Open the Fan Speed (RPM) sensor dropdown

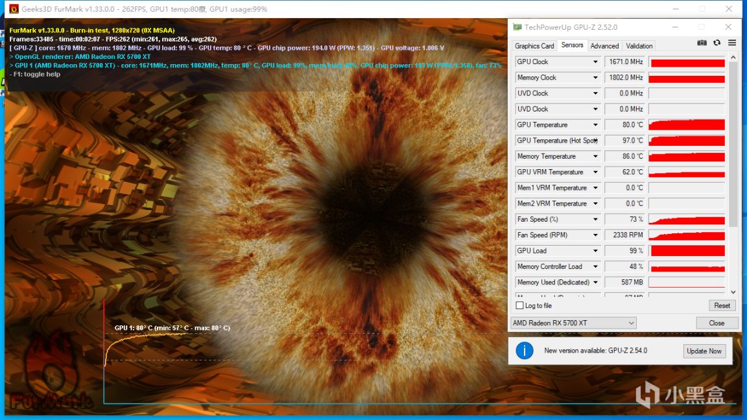click(595, 235)
